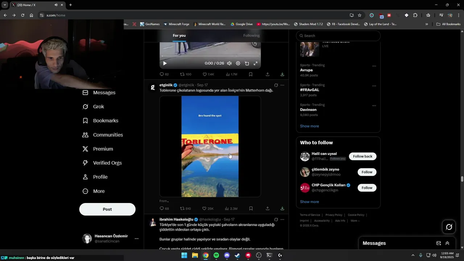Open Spotify from the taskbar
Viewport: 464px width, 261px height.
[216, 255]
